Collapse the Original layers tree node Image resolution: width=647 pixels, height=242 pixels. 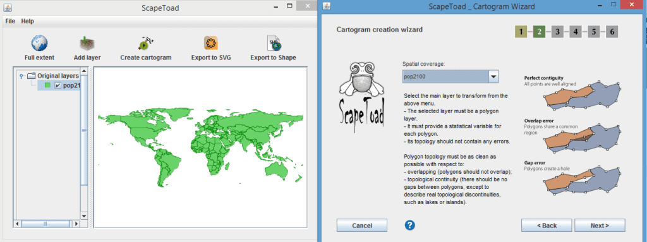tap(21, 76)
